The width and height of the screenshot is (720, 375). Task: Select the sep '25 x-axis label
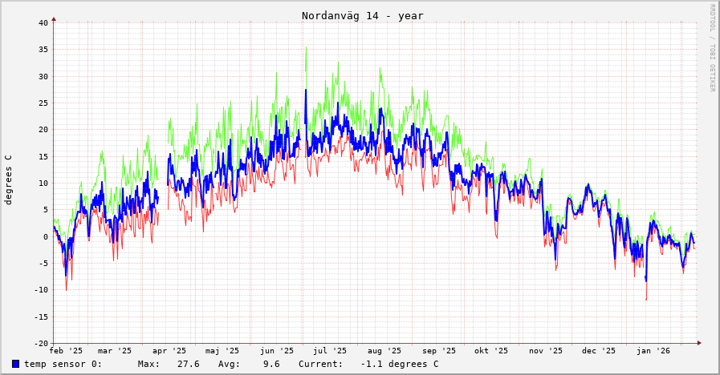(438, 350)
